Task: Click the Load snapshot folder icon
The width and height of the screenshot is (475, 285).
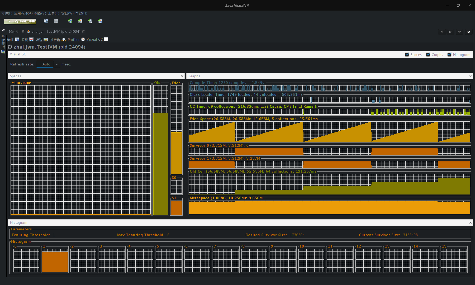Action: point(46,21)
